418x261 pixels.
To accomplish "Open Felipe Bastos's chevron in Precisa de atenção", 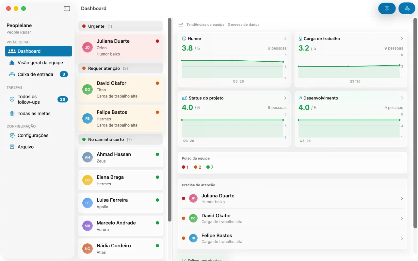I will [x=402, y=238].
